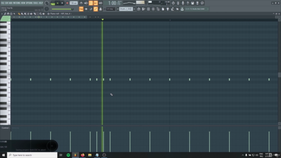This screenshot has width=281, height=158.
Task: Open the content library download icon
Action: pyautogui.click(x=182, y=9)
